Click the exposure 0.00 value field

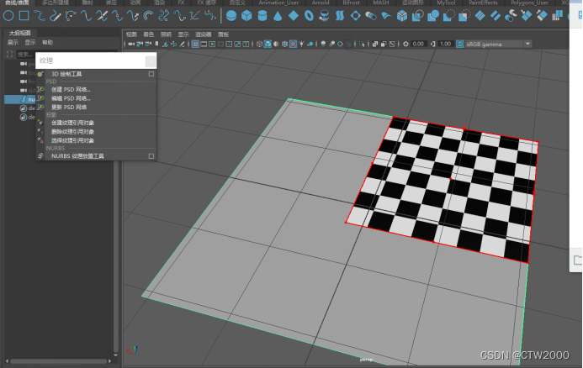418,44
